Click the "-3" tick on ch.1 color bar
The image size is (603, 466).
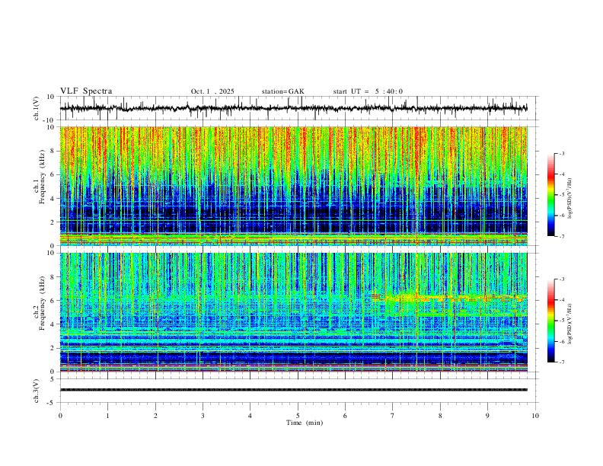point(562,153)
